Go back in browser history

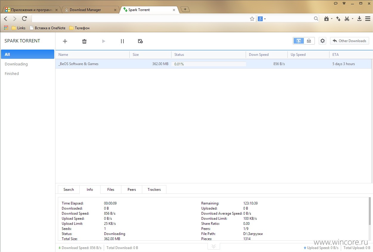pyautogui.click(x=6, y=19)
